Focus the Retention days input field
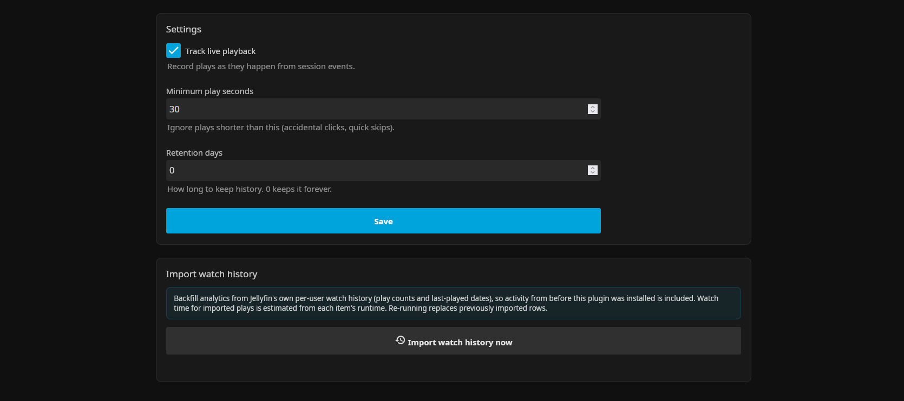Image resolution: width=904 pixels, height=401 pixels. tap(383, 170)
